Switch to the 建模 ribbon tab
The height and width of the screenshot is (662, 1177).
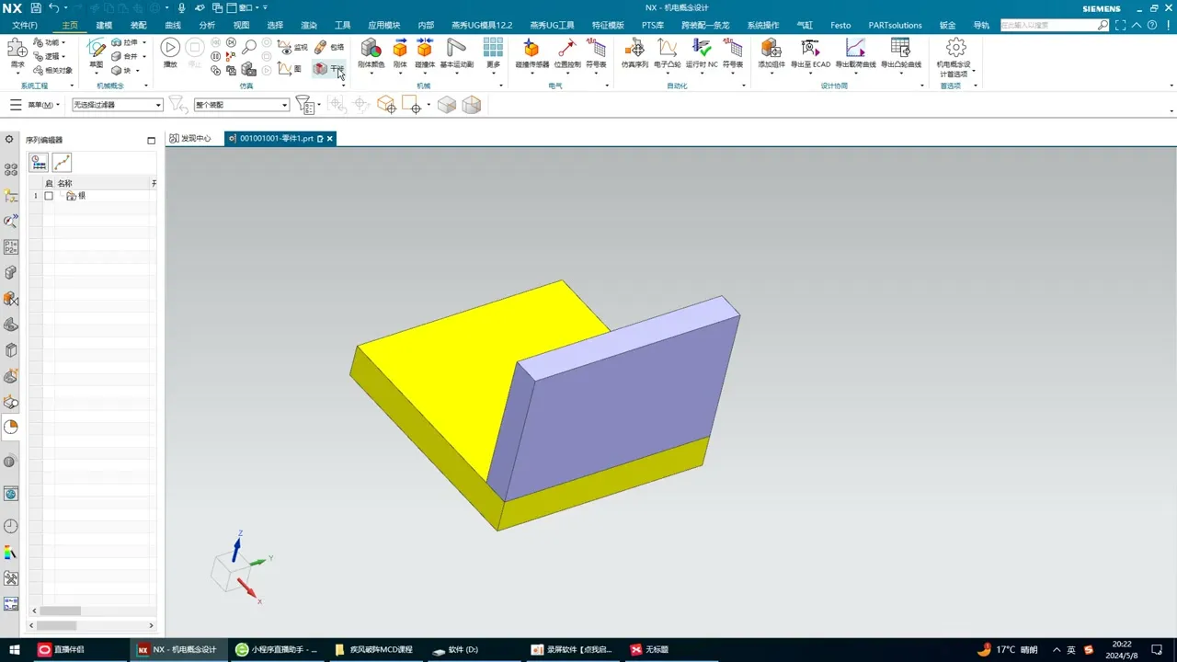pos(104,25)
